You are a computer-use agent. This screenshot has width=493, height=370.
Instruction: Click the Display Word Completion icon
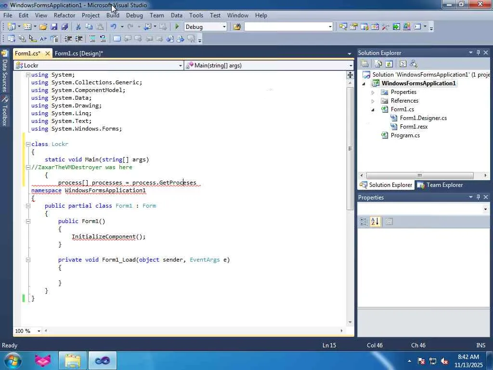tap(43, 39)
